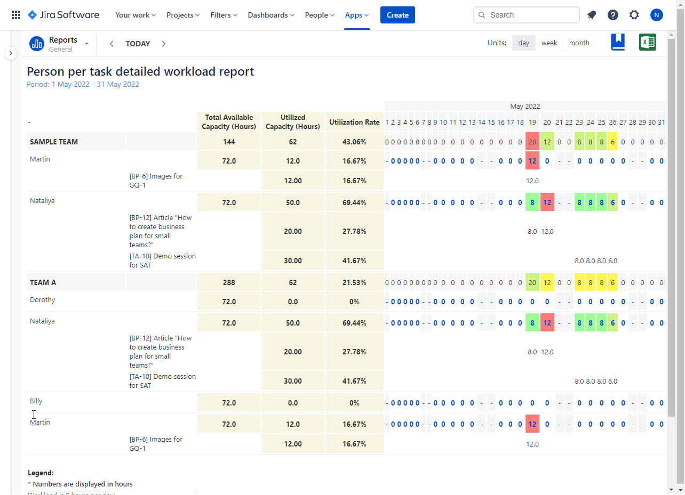Open the Dashboards menu

pyautogui.click(x=270, y=14)
